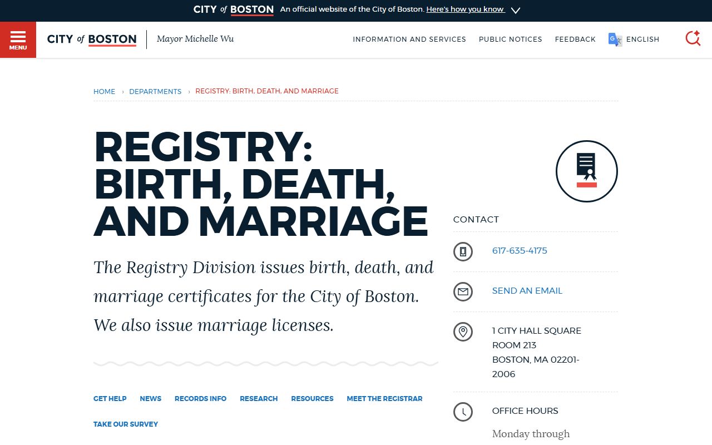Open Public Notices in header
Viewport: 712px width, 445px height.
(x=511, y=39)
